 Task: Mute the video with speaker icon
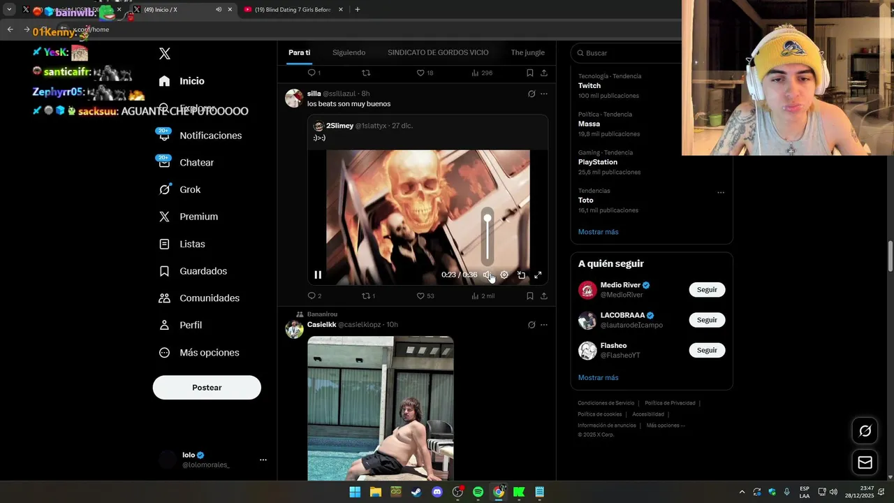click(x=487, y=275)
